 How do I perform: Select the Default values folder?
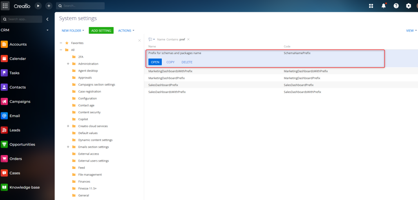88,133
